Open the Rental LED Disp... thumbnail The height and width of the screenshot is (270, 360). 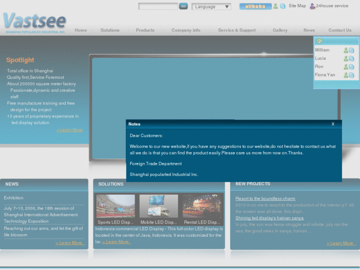click(202, 206)
